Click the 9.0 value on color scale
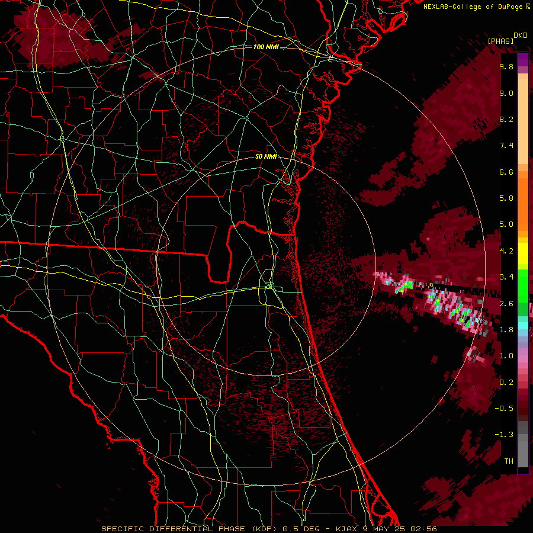 pyautogui.click(x=506, y=93)
